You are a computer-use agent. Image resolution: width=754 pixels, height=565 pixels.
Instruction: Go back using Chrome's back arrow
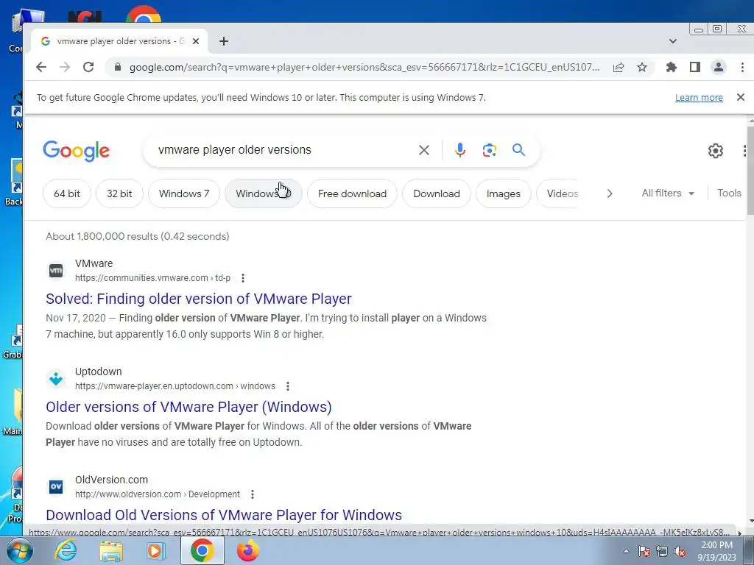[41, 67]
